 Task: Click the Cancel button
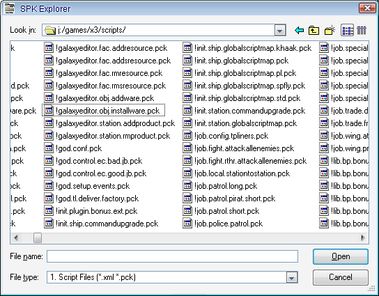[341, 277]
